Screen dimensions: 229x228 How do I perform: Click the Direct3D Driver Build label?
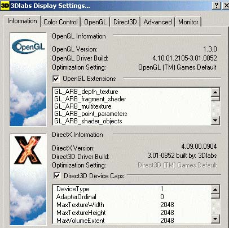coord(81,157)
